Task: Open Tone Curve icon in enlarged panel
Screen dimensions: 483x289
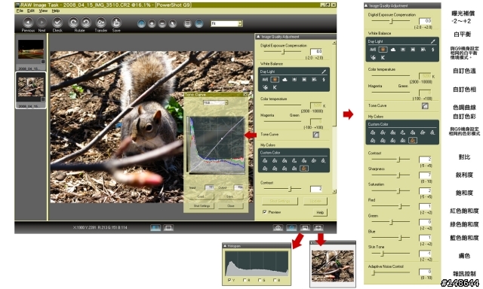Action: pos(425,106)
